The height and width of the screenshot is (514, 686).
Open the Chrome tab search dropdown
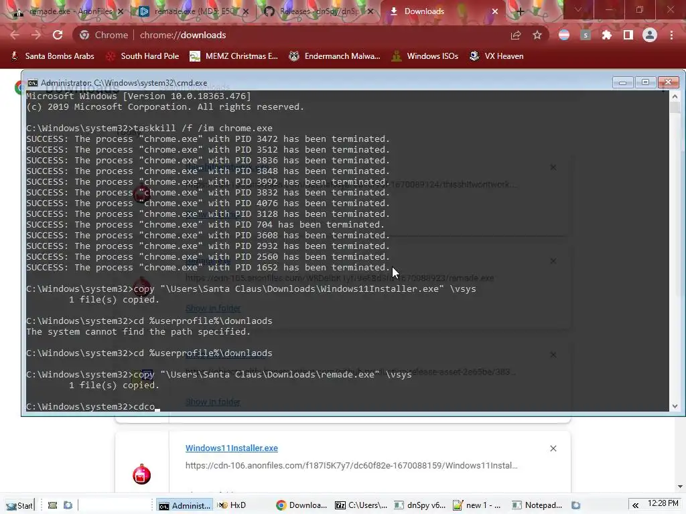click(578, 9)
